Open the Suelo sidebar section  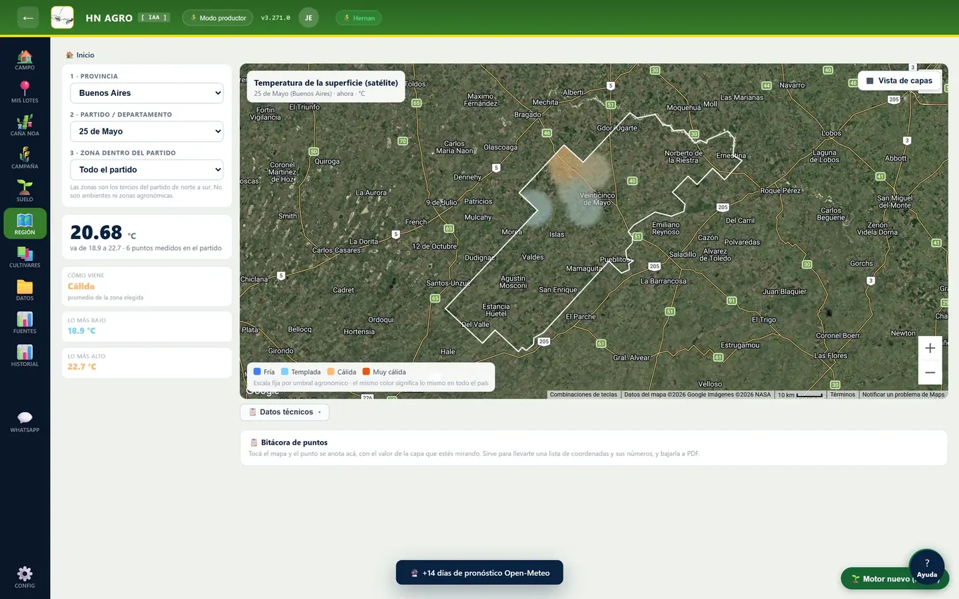pos(25,191)
